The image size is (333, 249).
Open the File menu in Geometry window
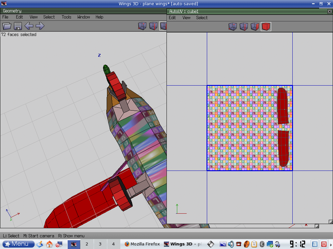tap(5, 17)
